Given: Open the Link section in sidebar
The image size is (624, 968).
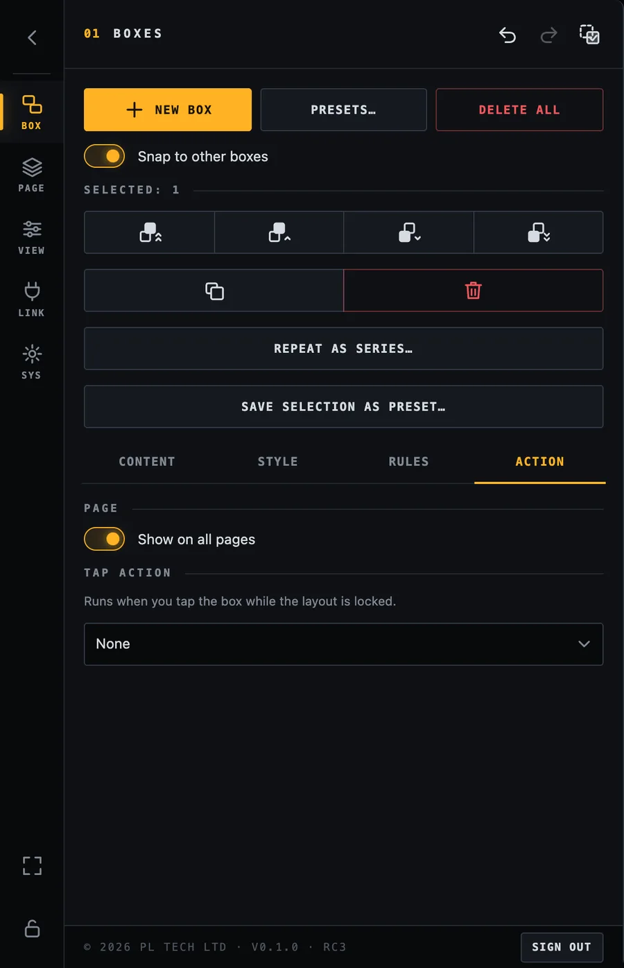Looking at the screenshot, I should [31, 300].
